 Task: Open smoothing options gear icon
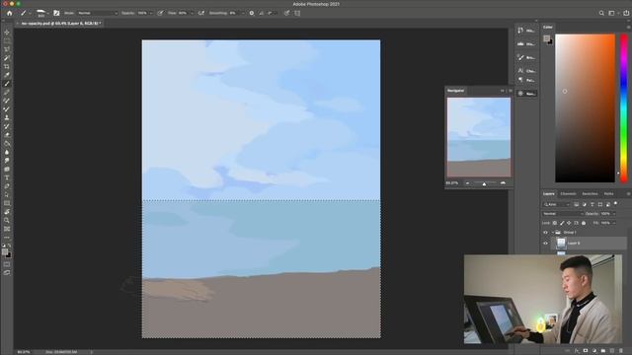252,13
